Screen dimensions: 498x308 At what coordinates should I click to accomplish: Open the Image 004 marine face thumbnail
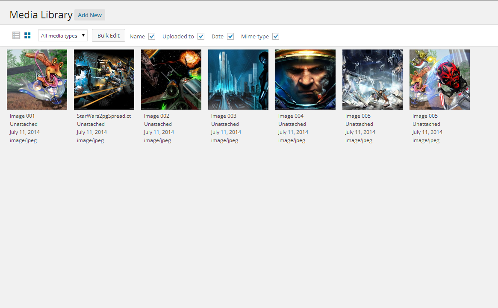306,79
